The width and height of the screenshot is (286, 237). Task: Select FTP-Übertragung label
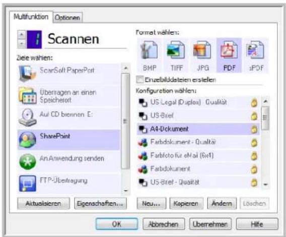(x=63, y=181)
